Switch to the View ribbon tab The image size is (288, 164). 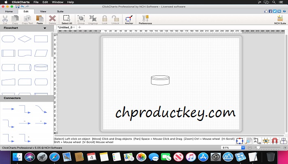43,11
